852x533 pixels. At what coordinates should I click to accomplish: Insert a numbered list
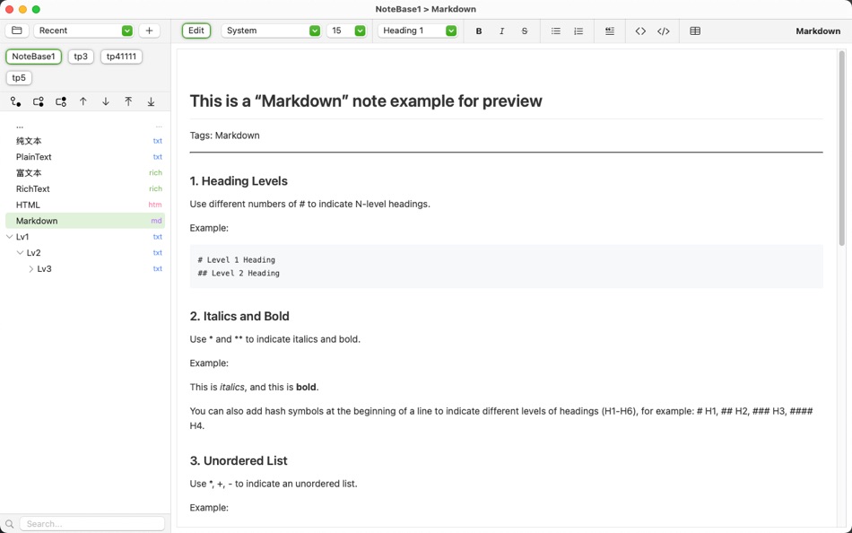pos(578,31)
